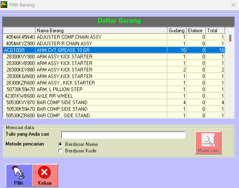Click the Gudang column header
Screen dimensions: 239x188
click(x=177, y=30)
